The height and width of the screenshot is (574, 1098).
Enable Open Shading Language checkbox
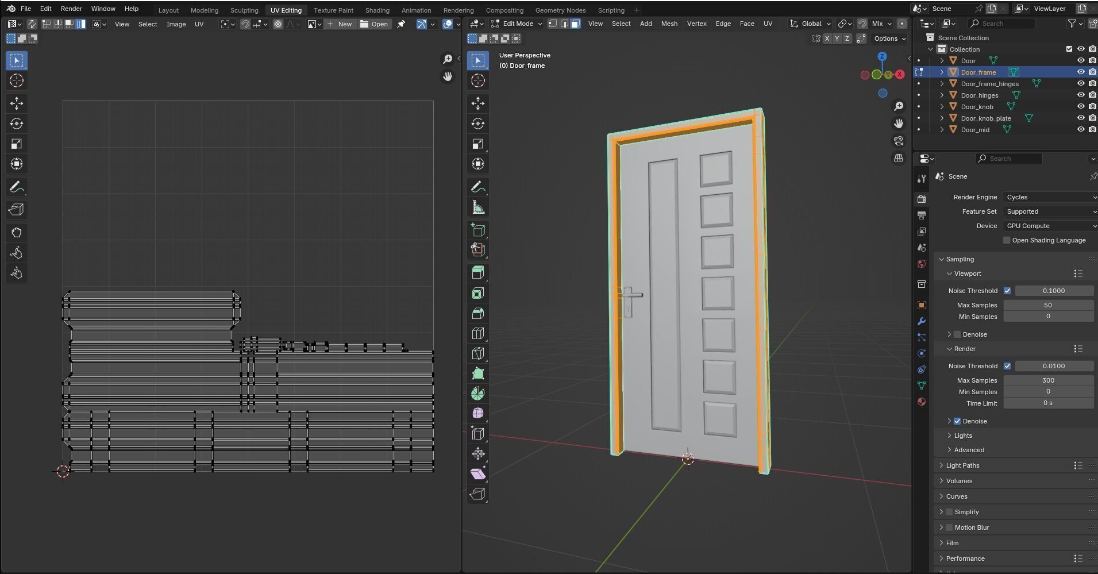point(1007,240)
